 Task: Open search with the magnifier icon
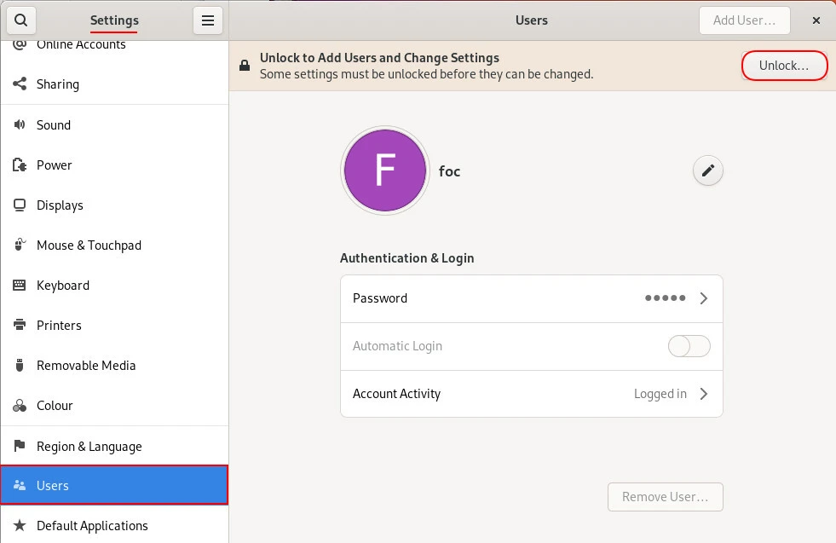(21, 20)
